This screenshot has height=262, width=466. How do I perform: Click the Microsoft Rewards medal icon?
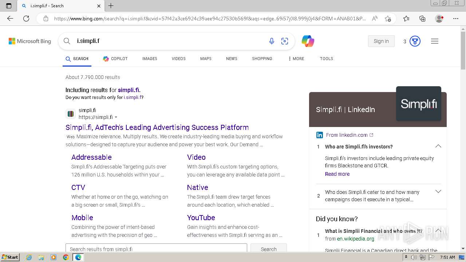point(415,41)
